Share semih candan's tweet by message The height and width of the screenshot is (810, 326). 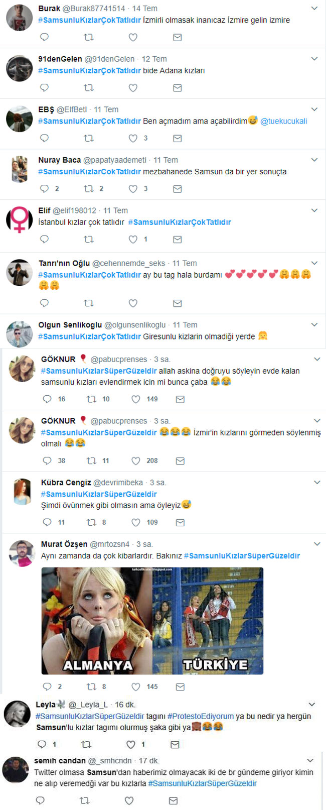173,801
